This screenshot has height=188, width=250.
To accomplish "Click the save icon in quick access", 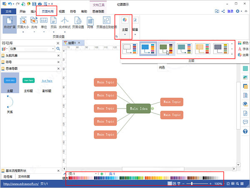I will 34,4.
